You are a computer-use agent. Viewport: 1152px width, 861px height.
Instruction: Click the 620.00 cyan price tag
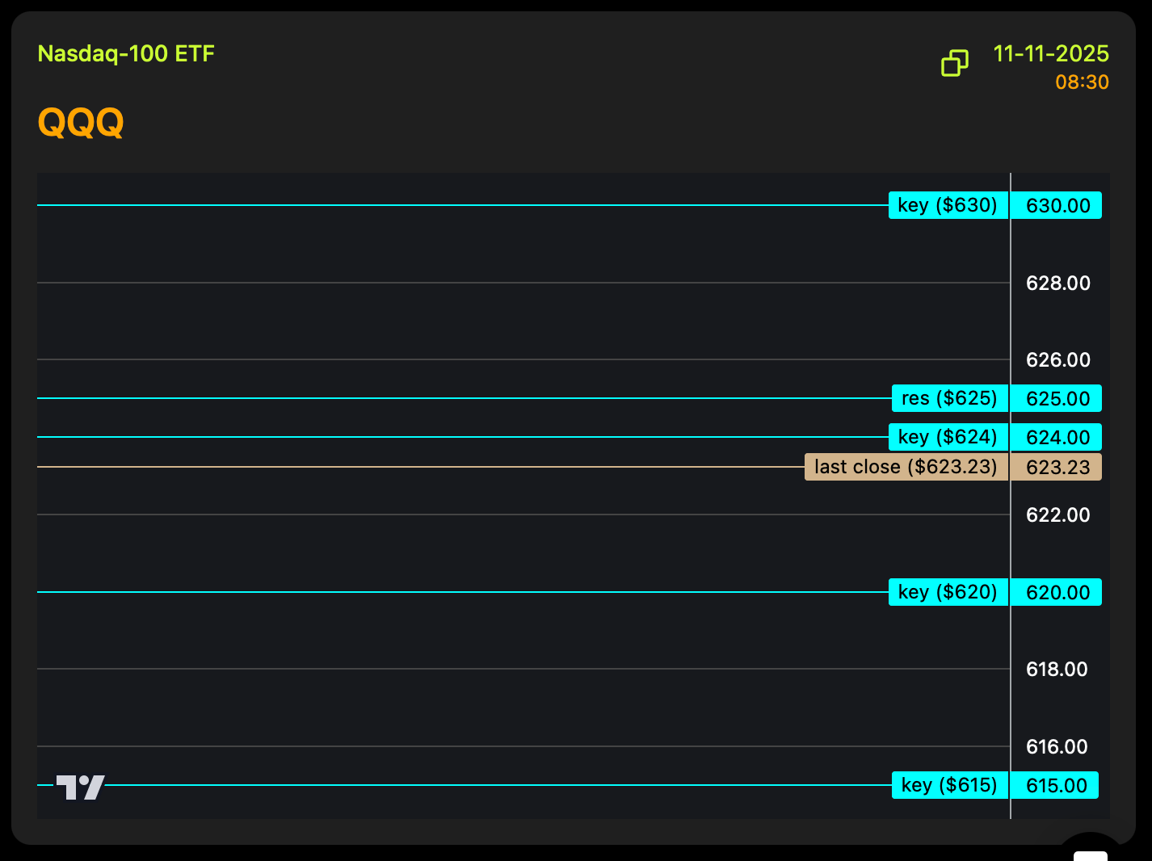pos(1057,593)
